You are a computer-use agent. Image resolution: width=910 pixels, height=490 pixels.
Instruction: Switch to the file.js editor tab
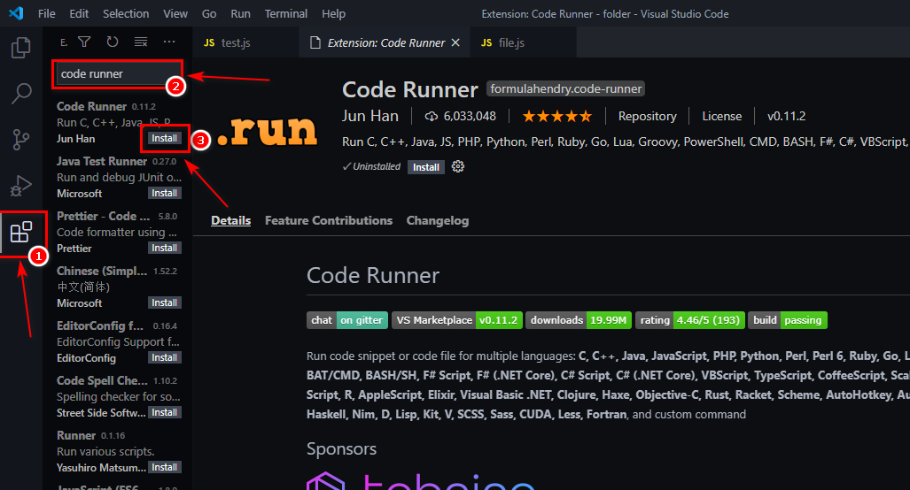(x=524, y=42)
